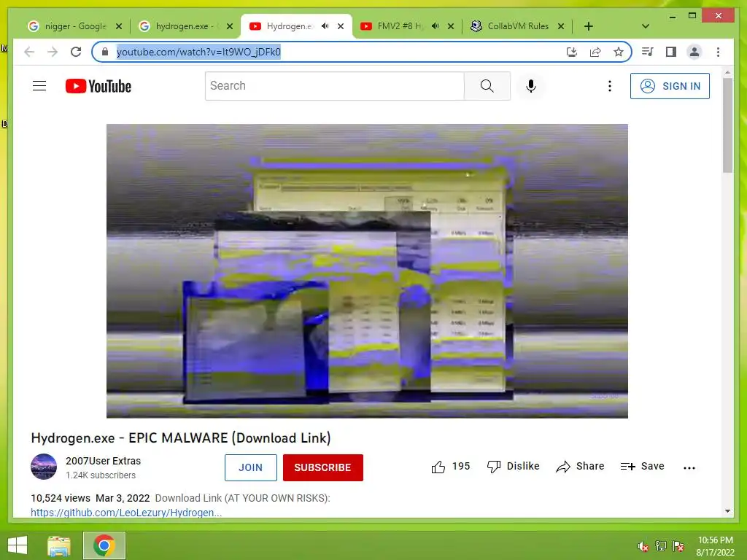Viewport: 747px width, 560px height.
Task: Click the Chrome taskbar icon
Action: [104, 545]
